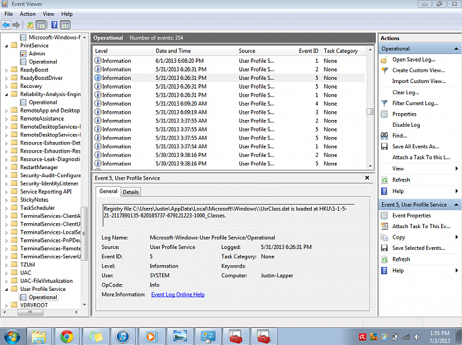Screen dimensions: 462x345
Task: Expand the RestartManager tree node
Action: 7,168
